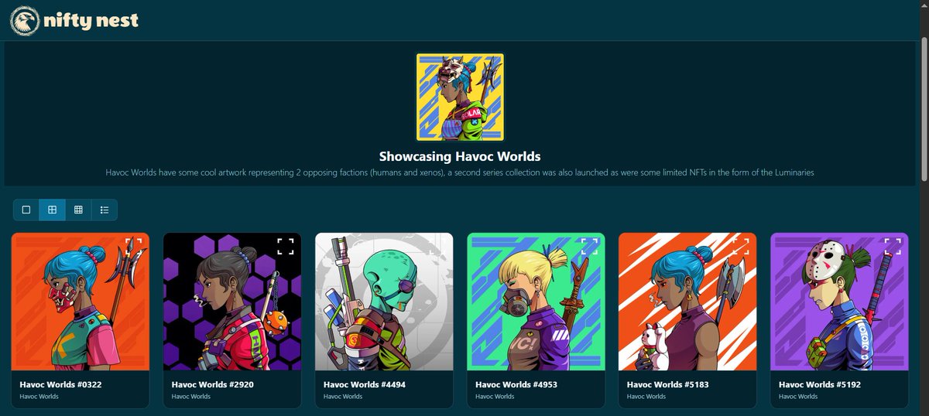The height and width of the screenshot is (416, 929).
Task: Click the title Havoc Worlds #5192
Action: pos(819,384)
